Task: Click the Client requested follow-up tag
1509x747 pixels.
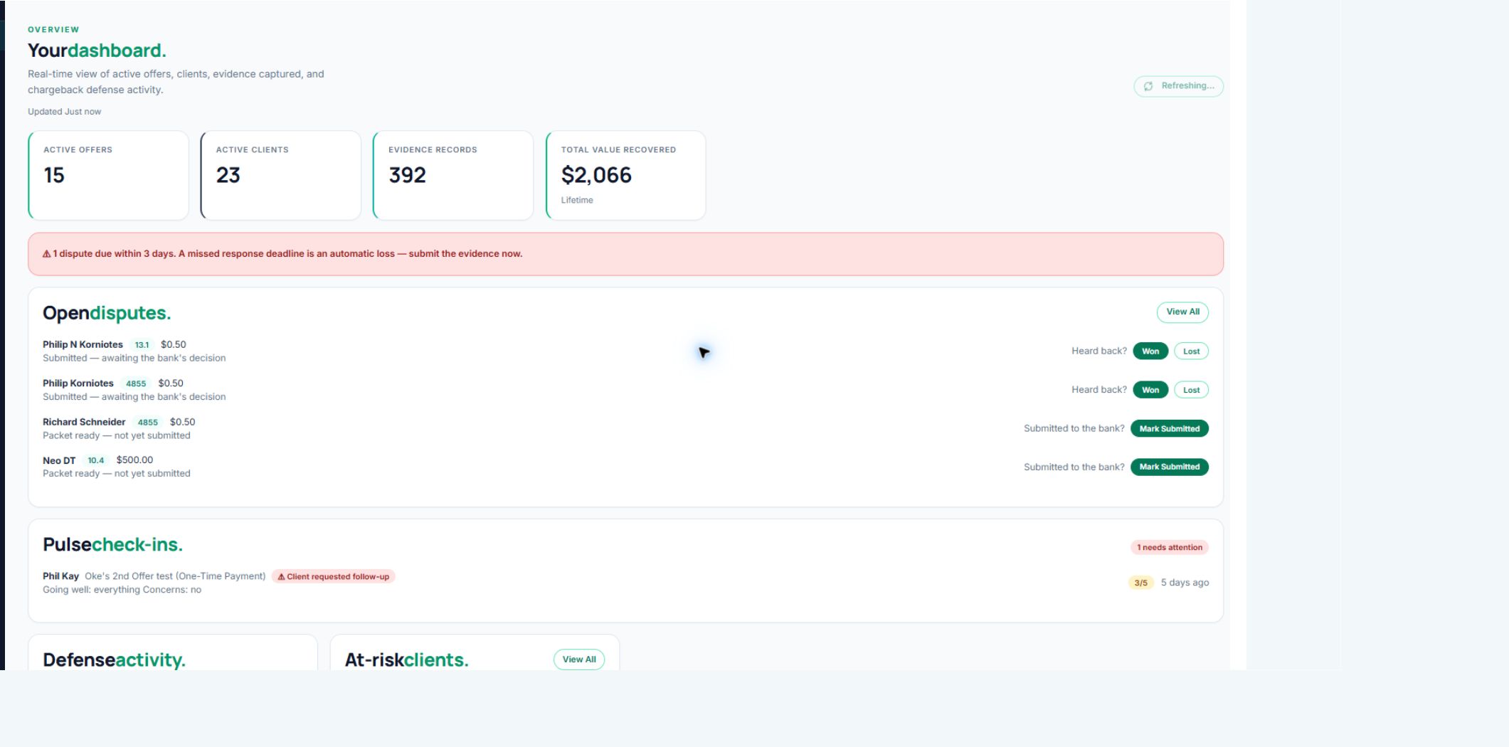Action: (333, 576)
